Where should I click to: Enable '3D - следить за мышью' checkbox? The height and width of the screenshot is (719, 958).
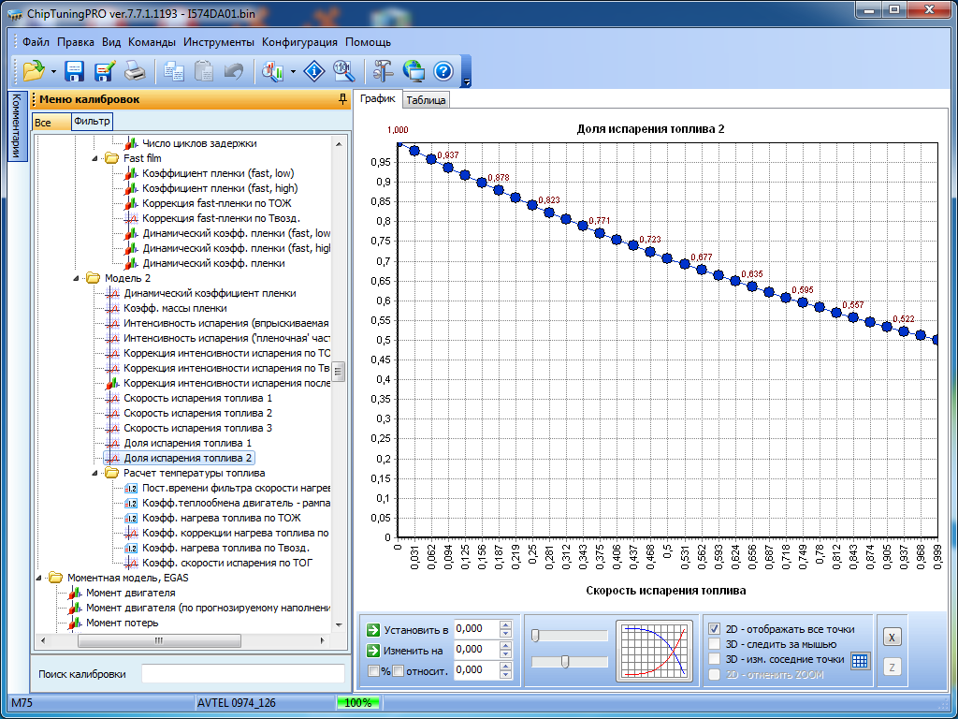point(716,644)
